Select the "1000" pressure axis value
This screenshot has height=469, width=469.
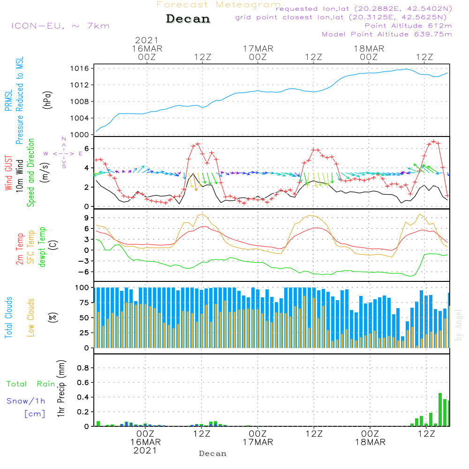click(80, 135)
